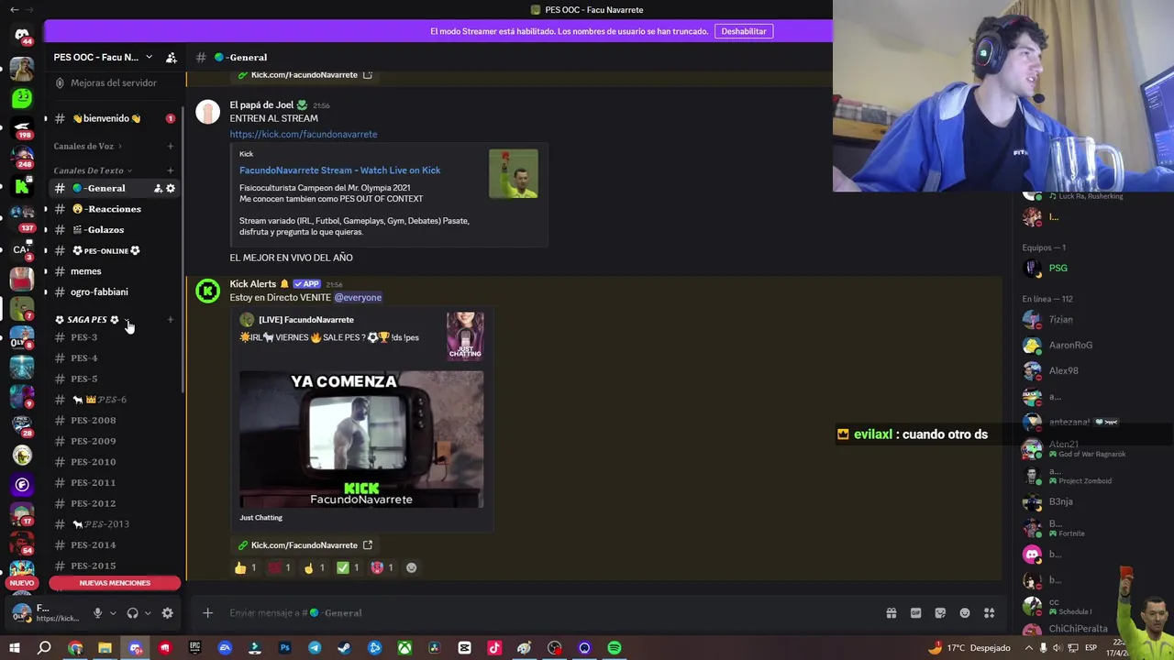
Task: Open server icon with 198 badge
Action: (x=22, y=127)
